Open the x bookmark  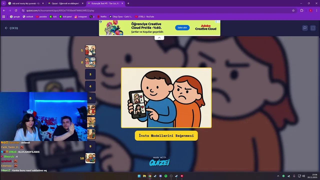tap(92, 17)
